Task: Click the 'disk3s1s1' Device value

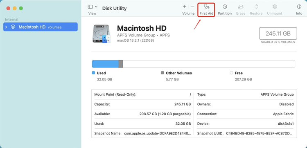Action: coord(286,124)
